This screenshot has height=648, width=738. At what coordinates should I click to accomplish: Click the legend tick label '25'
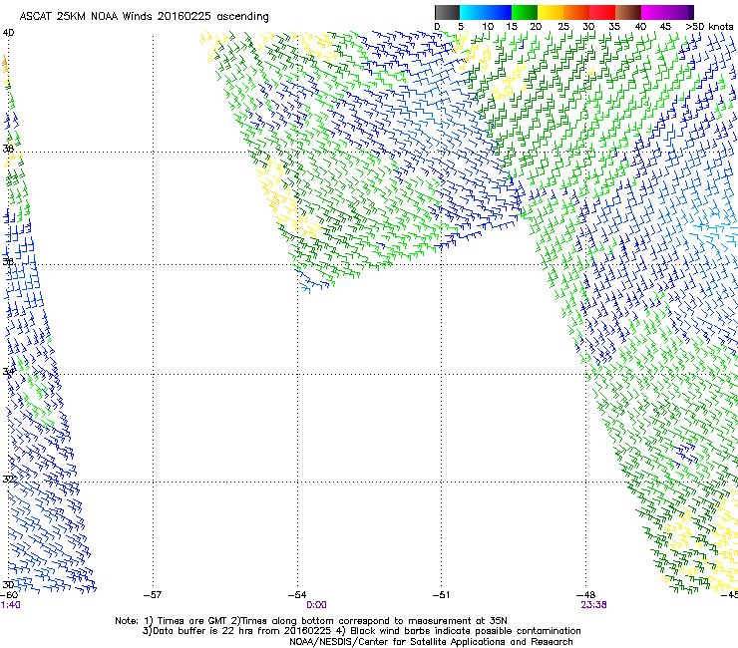[563, 27]
